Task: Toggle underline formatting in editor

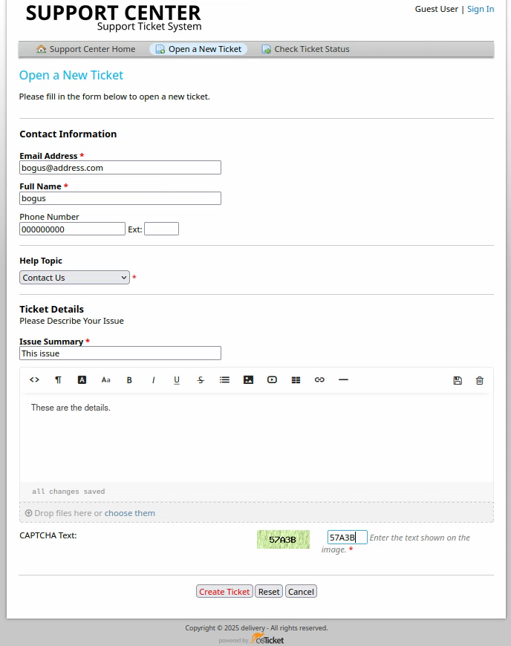Action: point(177,380)
